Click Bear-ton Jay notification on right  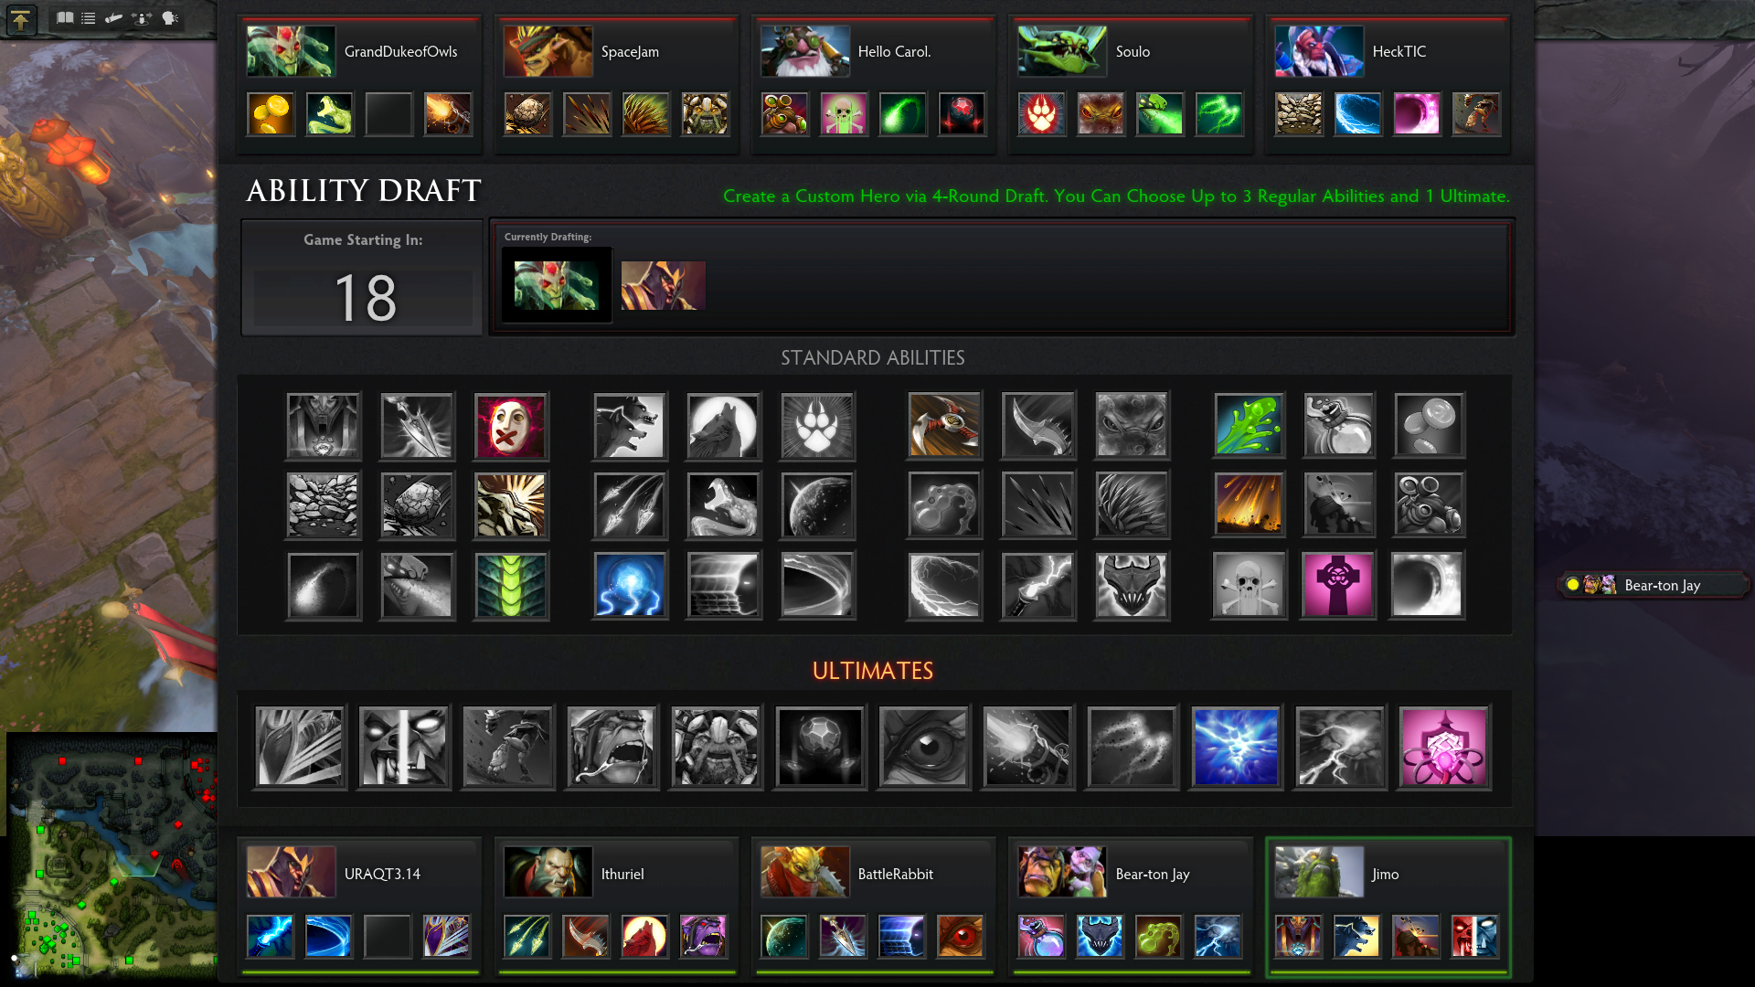coord(1652,585)
